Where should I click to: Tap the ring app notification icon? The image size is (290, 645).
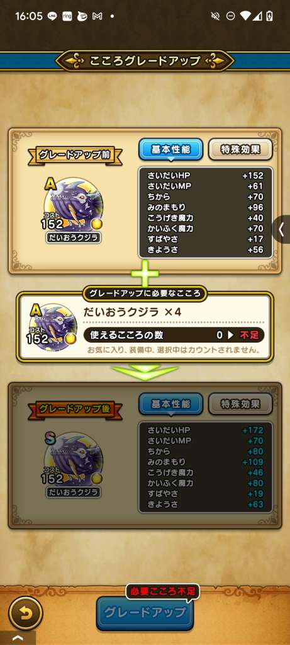[x=67, y=16]
